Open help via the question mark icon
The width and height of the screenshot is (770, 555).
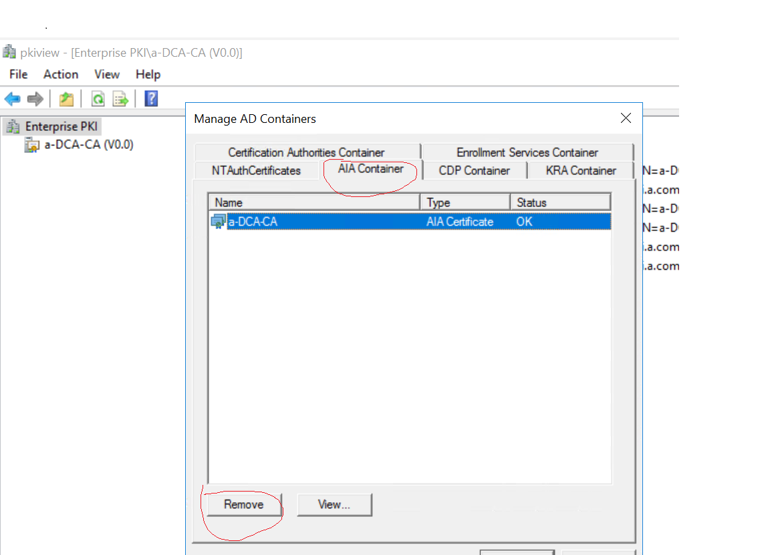pyautogui.click(x=150, y=98)
